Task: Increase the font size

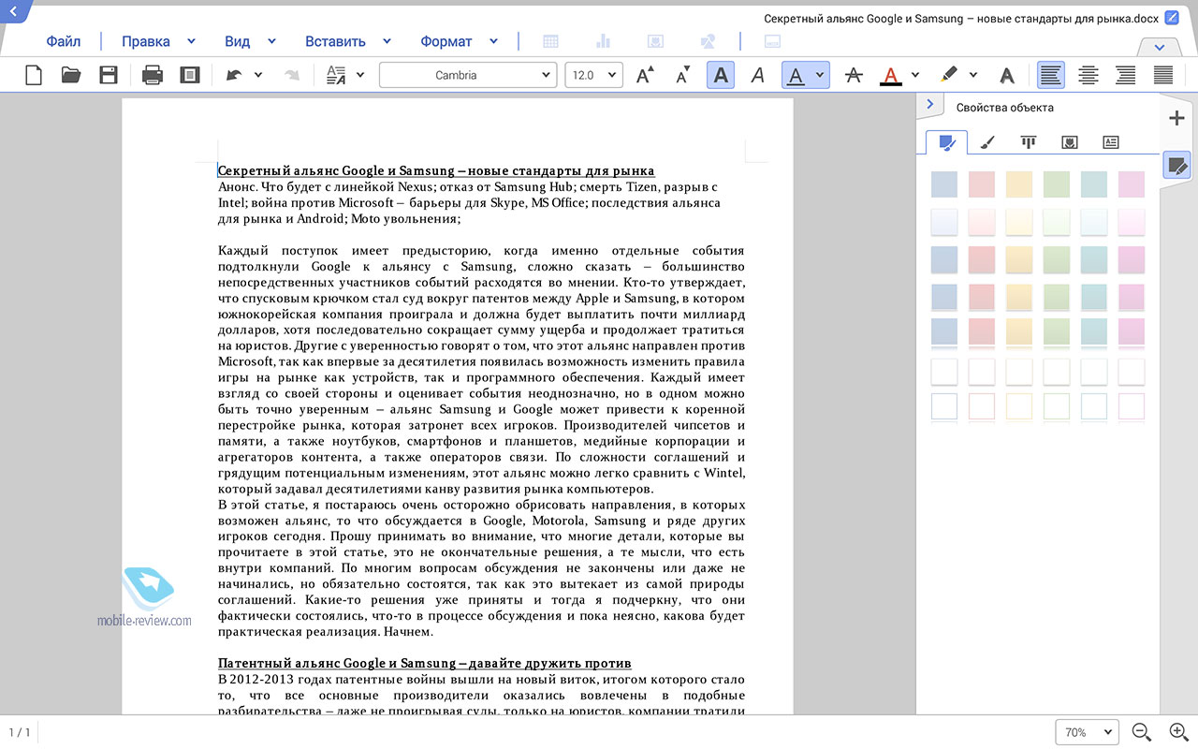Action: pos(645,75)
